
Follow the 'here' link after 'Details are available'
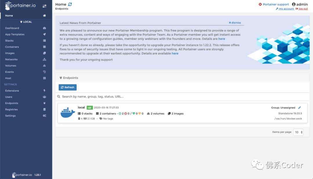pyautogui.click(x=175, y=54)
